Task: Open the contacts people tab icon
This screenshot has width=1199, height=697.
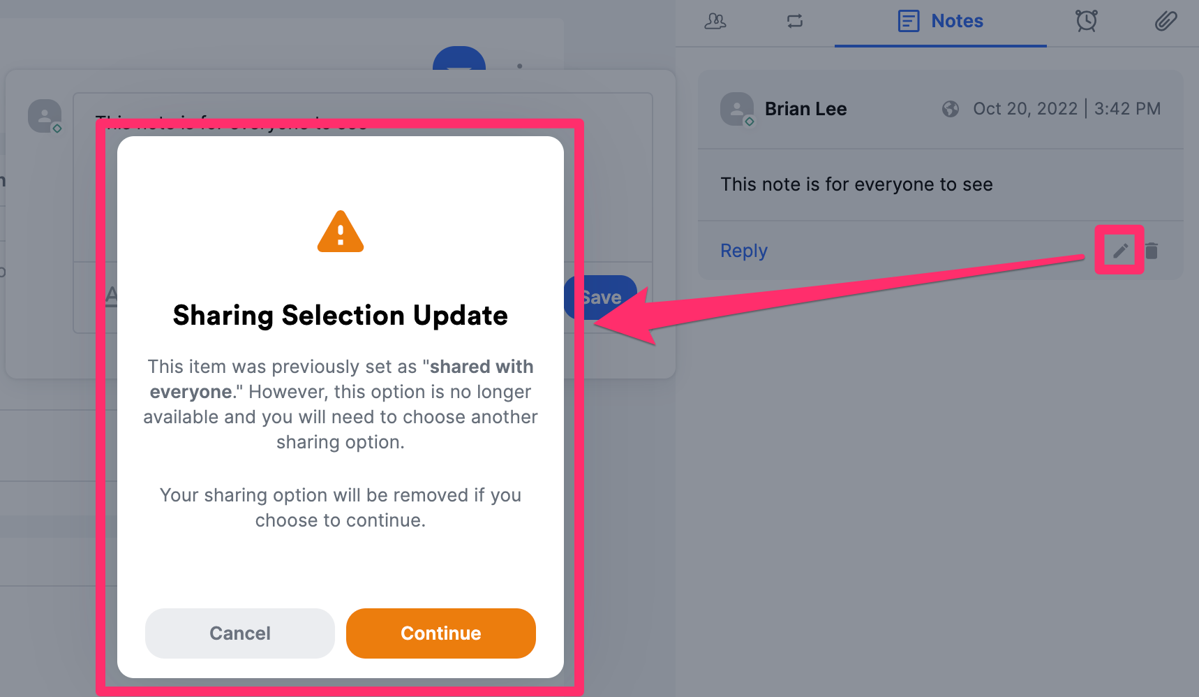Action: pos(715,21)
